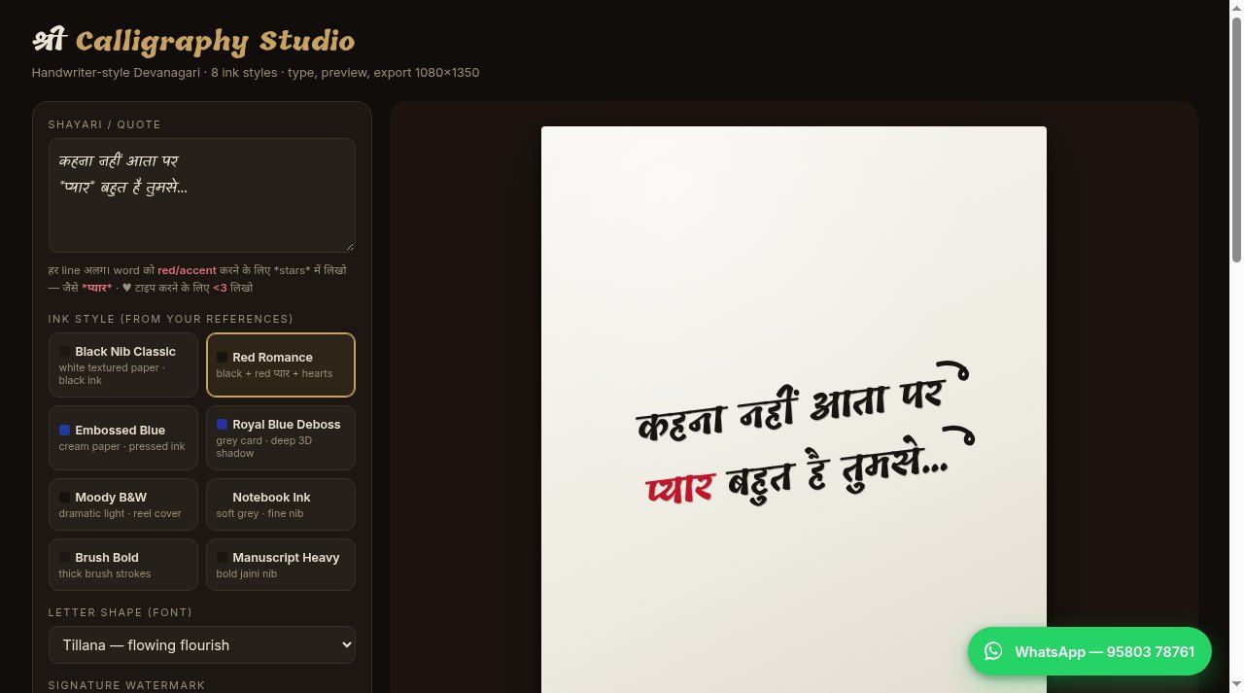This screenshot has width=1244, height=693.
Task: Click the Black Nib Classic color swatch
Action: pyautogui.click(x=64, y=351)
